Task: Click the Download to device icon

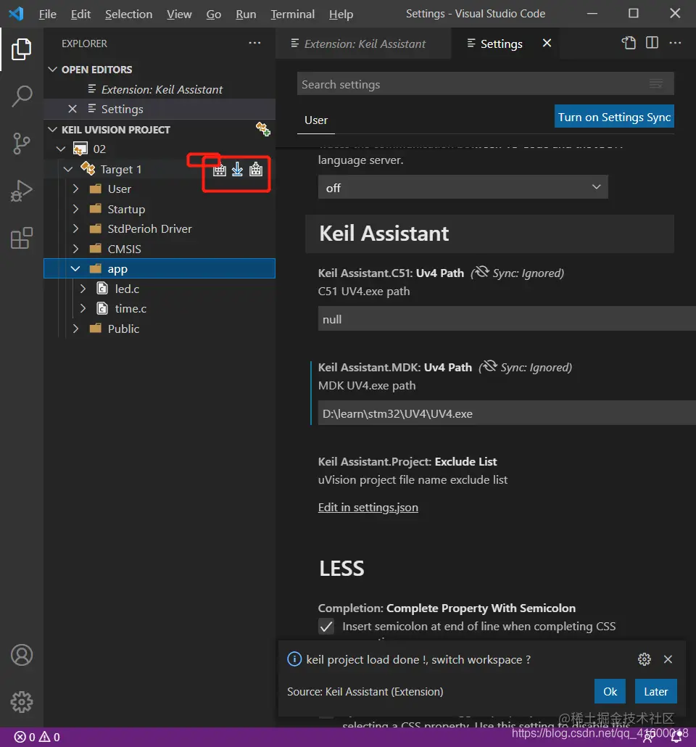Action: coord(237,170)
